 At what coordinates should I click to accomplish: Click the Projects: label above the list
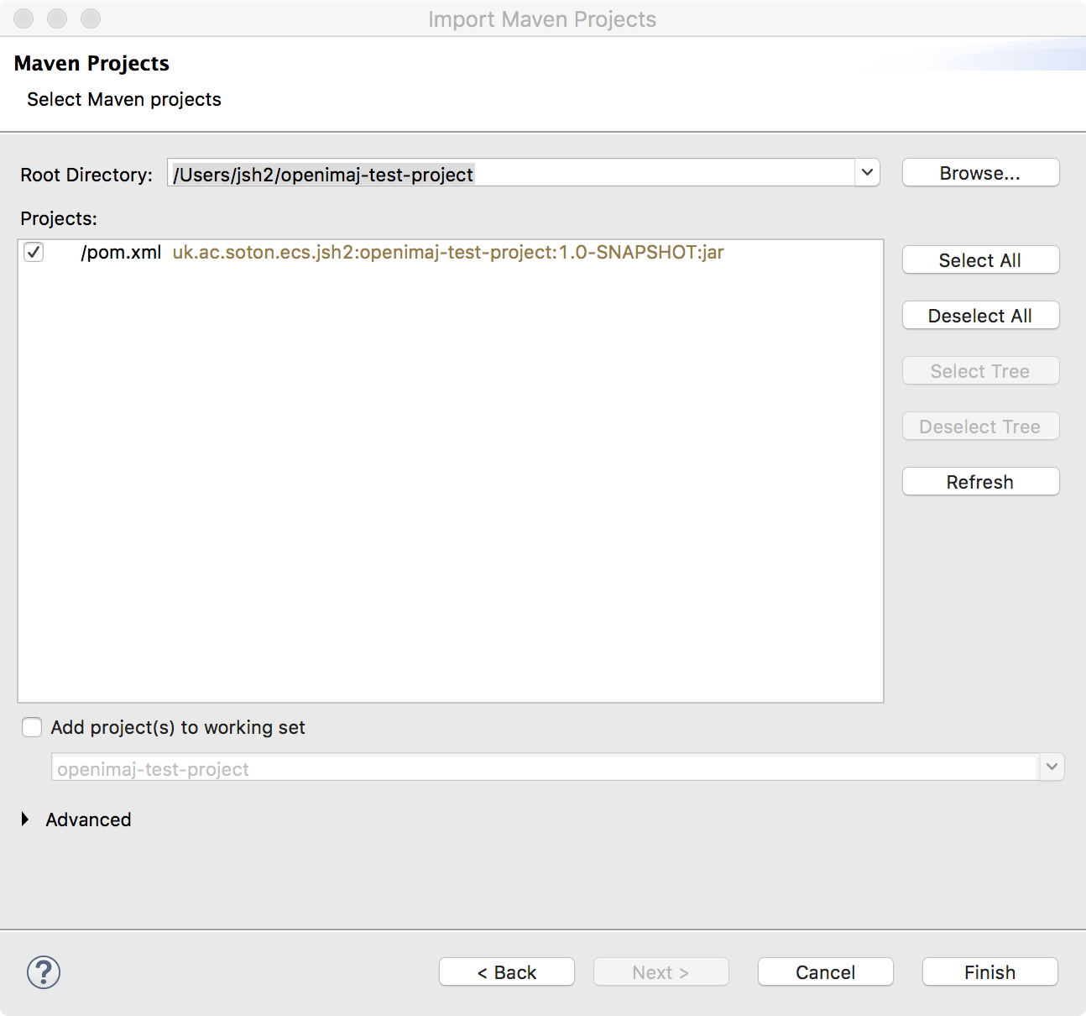pos(58,218)
